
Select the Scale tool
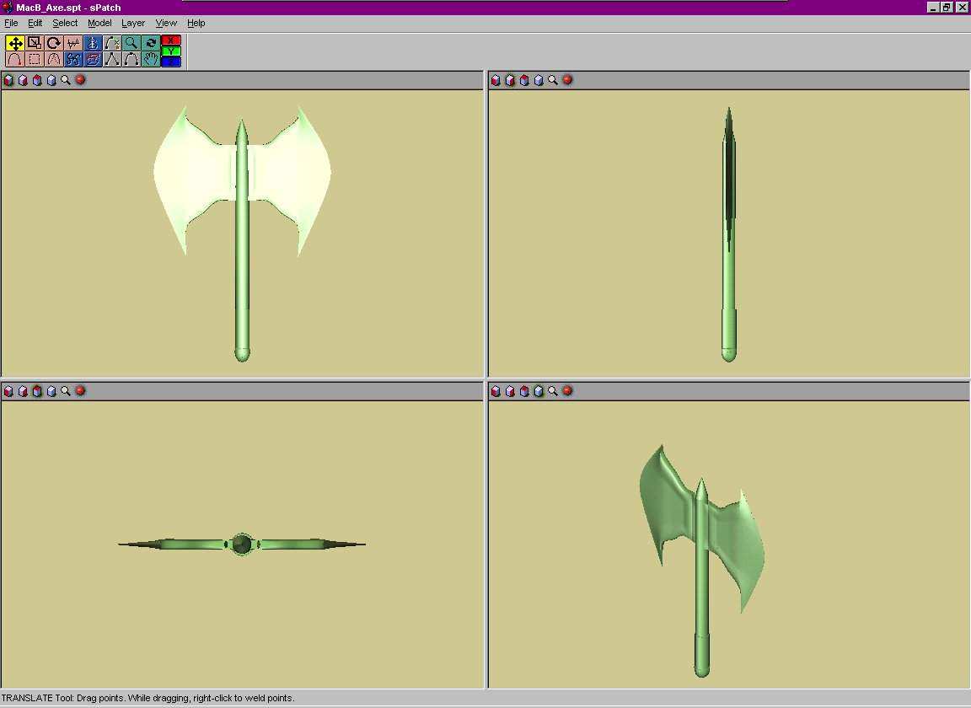pyautogui.click(x=35, y=43)
